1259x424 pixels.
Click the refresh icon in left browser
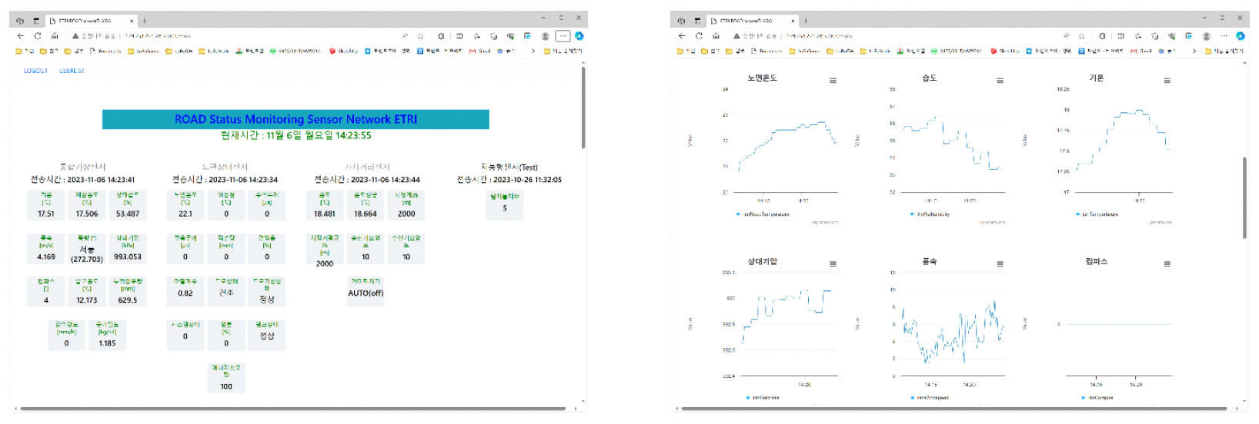pos(38,36)
